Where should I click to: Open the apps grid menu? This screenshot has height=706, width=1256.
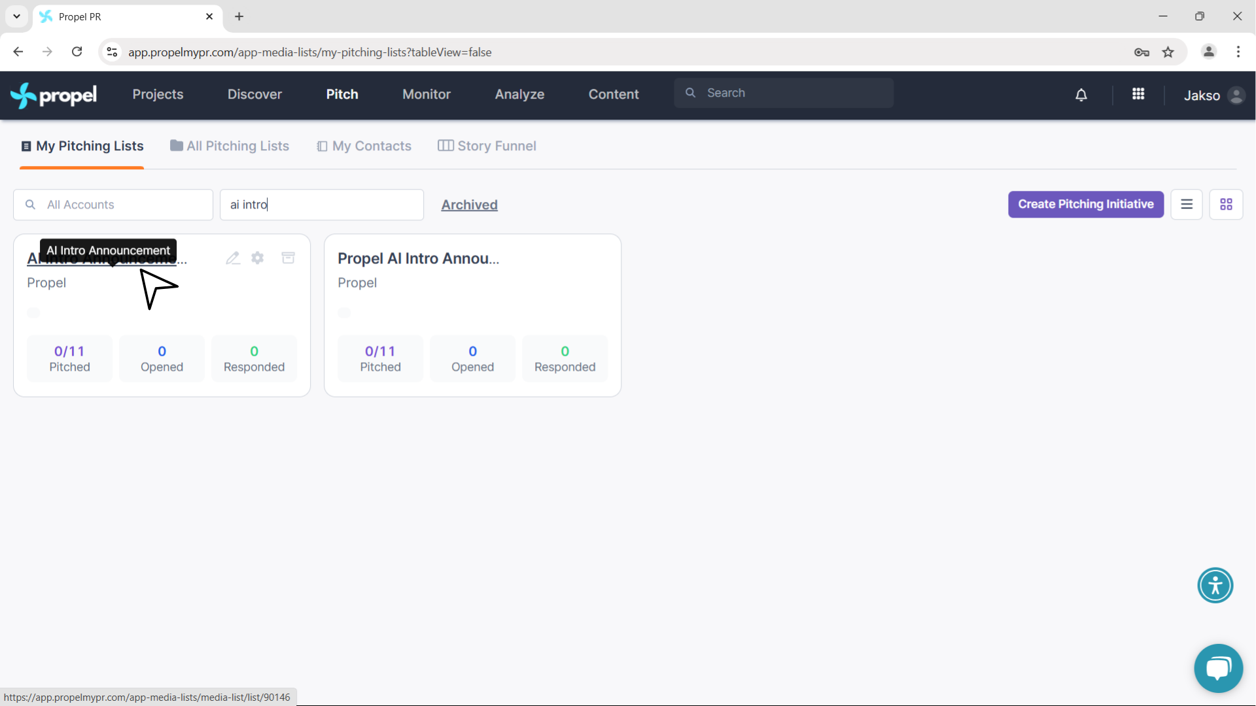pyautogui.click(x=1138, y=94)
